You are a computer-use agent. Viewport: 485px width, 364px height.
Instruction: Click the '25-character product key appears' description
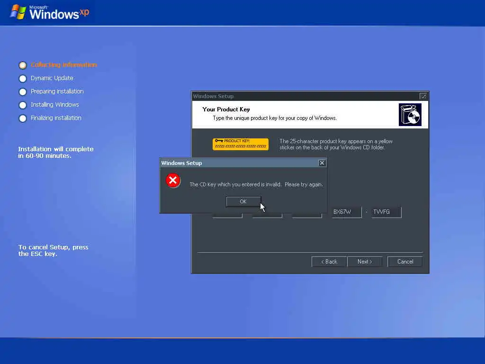(x=336, y=144)
